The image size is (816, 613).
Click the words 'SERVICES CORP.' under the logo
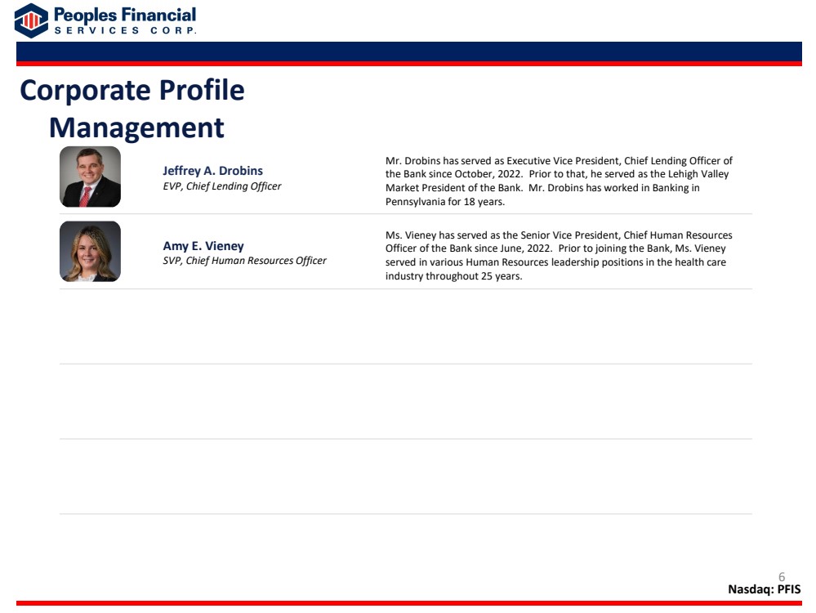126,31
